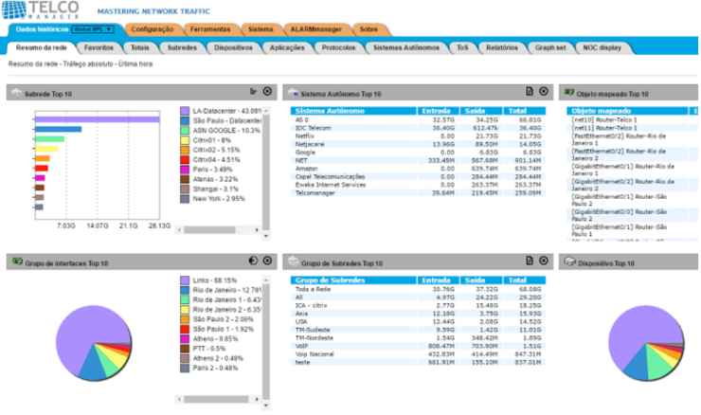Click the Links purple legend swatch
This screenshot has height=415, width=701.
pyautogui.click(x=185, y=280)
